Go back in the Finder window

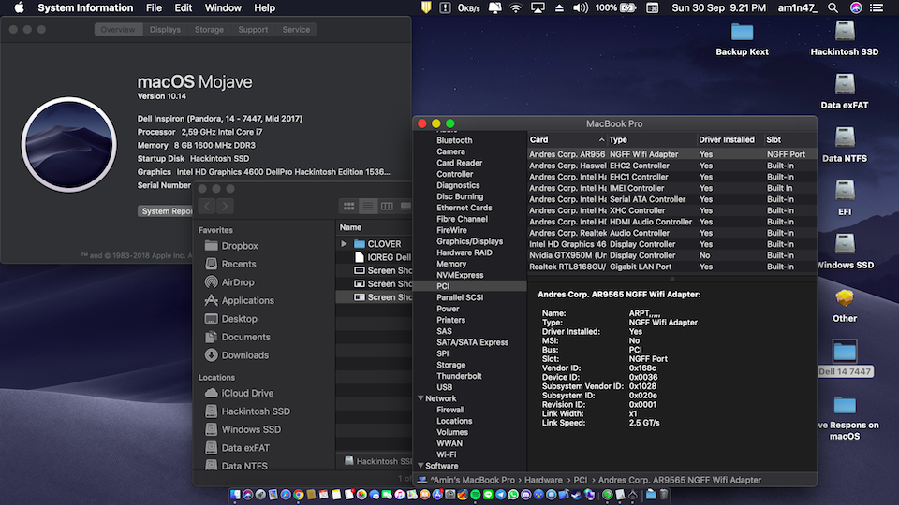207,206
